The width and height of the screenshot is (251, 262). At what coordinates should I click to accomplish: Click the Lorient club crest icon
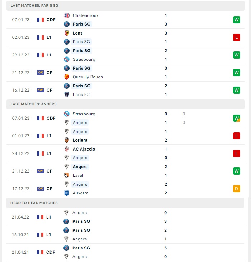(x=67, y=140)
